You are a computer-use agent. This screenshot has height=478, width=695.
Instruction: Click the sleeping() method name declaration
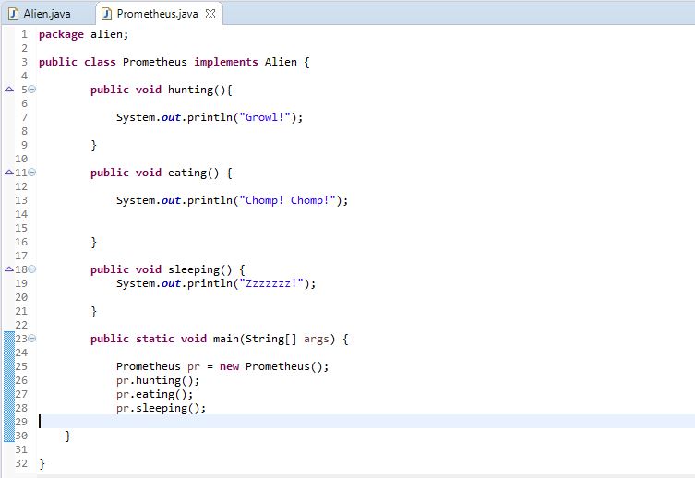click(x=194, y=269)
